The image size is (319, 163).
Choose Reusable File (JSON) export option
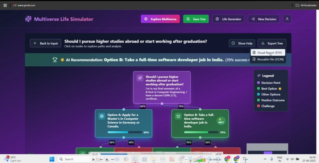point(268,59)
